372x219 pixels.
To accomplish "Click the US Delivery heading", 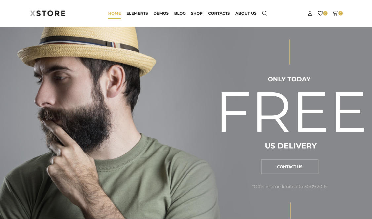I will pyautogui.click(x=291, y=146).
